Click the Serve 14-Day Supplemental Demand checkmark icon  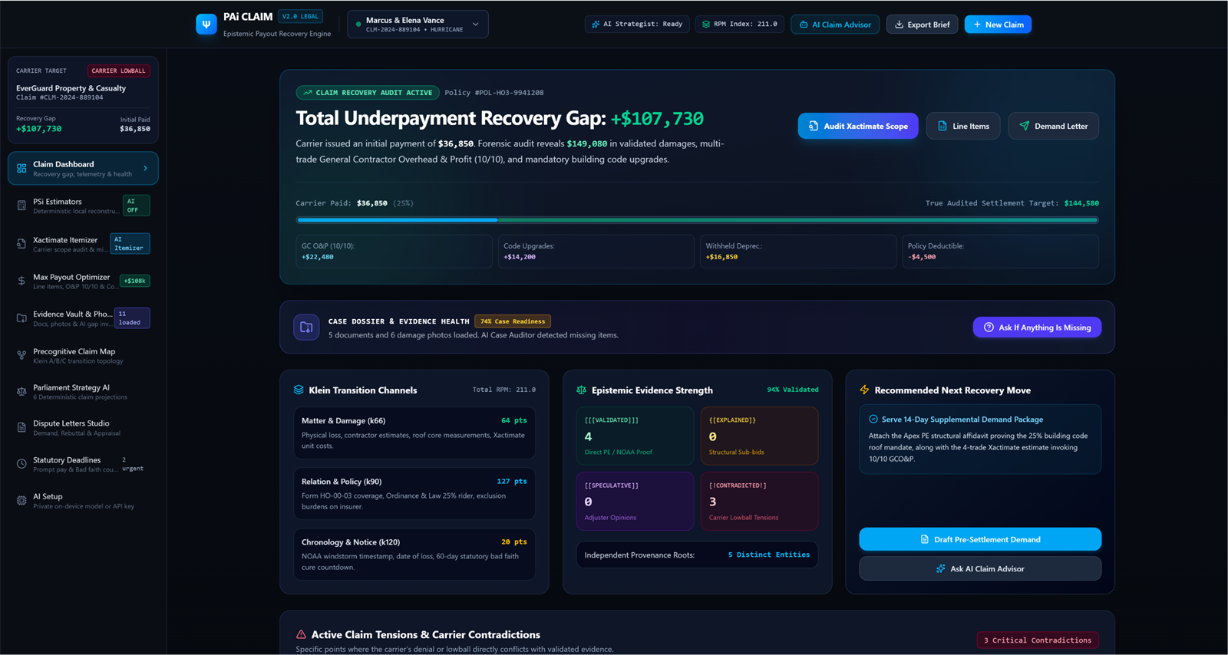(x=873, y=420)
